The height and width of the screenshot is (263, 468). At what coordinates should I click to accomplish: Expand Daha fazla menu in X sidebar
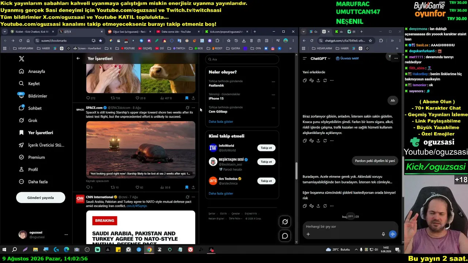(33, 182)
